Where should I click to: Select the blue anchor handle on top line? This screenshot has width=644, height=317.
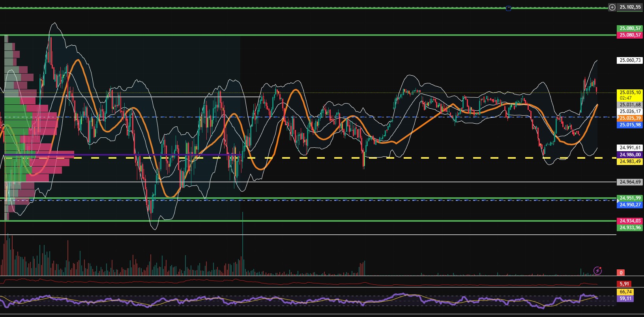(x=508, y=8)
